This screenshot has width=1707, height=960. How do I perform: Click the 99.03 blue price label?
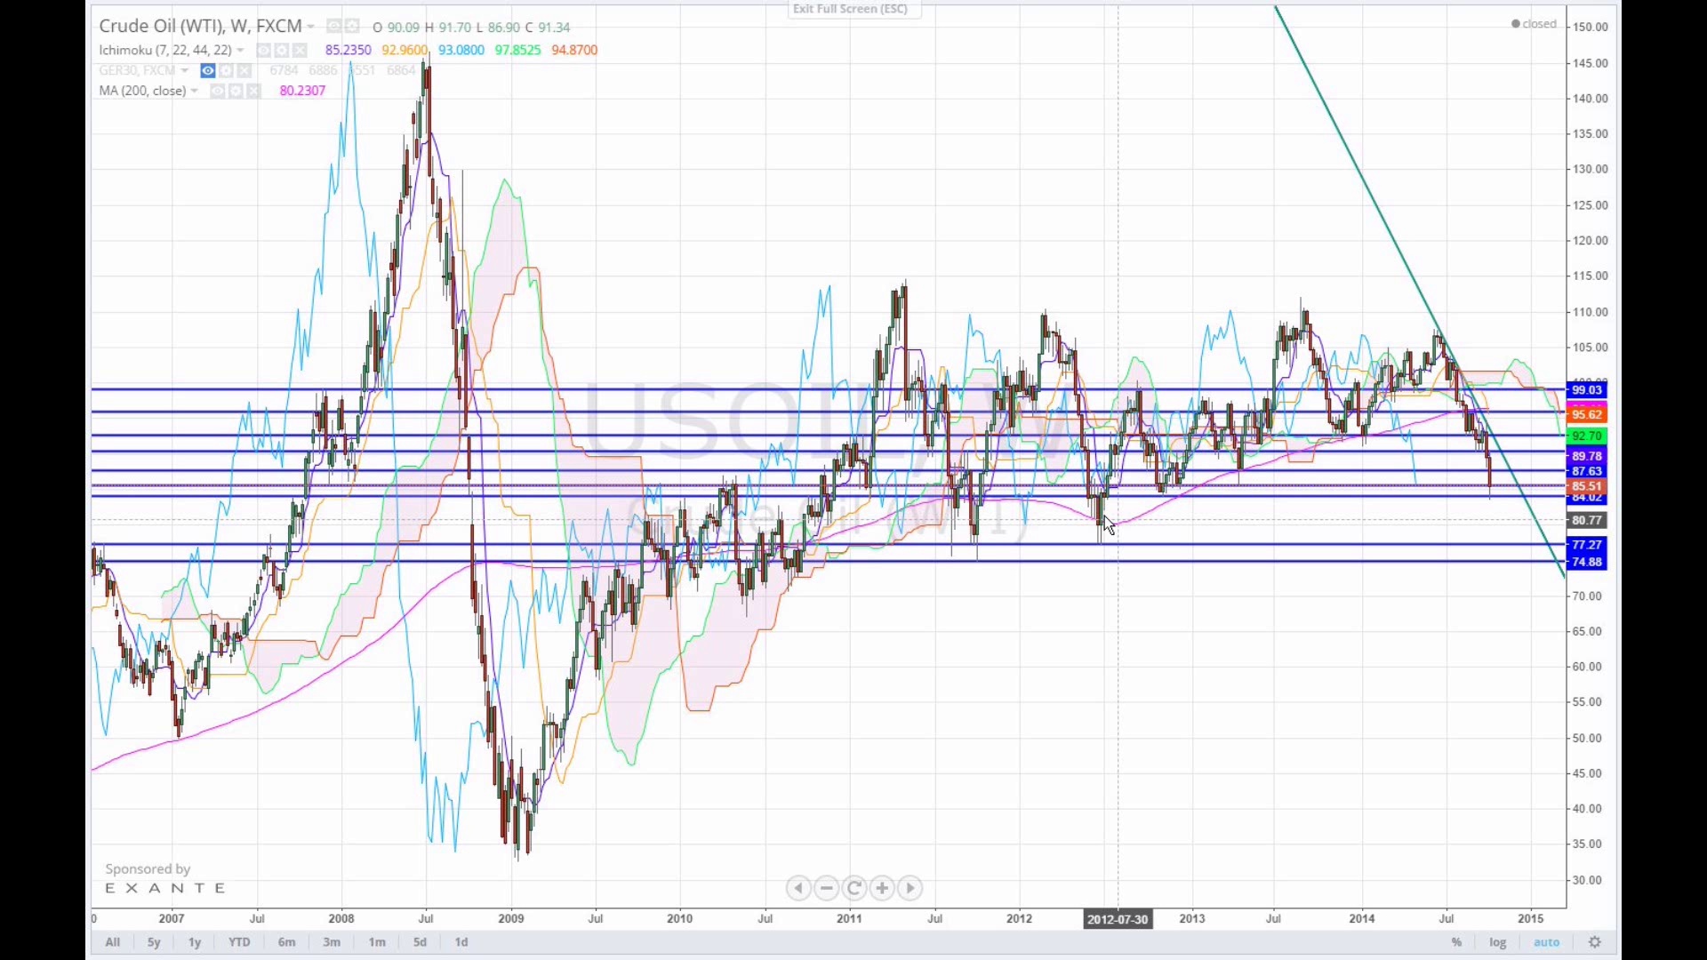coord(1587,390)
